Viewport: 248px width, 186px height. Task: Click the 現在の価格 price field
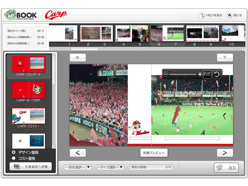(151, 167)
